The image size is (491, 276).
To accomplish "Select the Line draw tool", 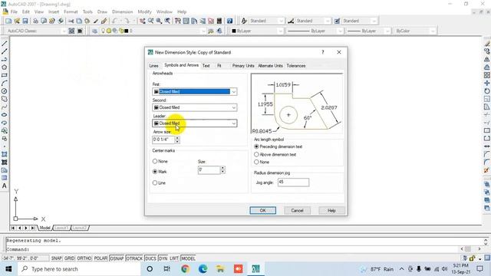I will point(5,44).
